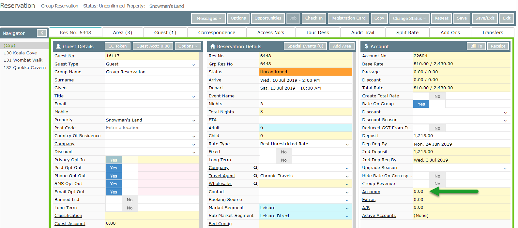Screen dimensions: 518x228
Task: Toggle Rate On Group switch
Action: coord(429,104)
